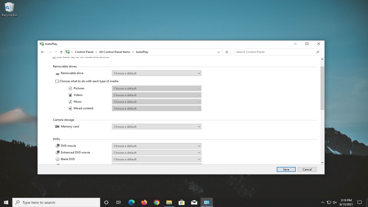Open Microsoft Edge from the taskbar
Image resolution: width=368 pixels, height=207 pixels.
coord(132,202)
